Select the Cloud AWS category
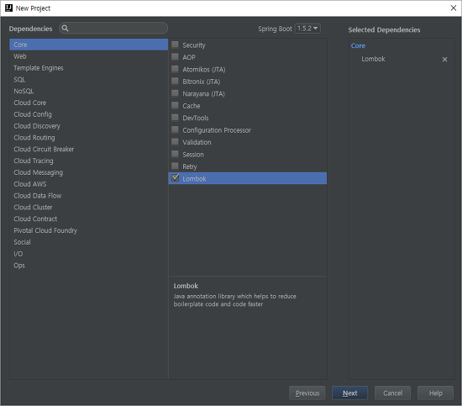462x406 pixels. point(89,184)
